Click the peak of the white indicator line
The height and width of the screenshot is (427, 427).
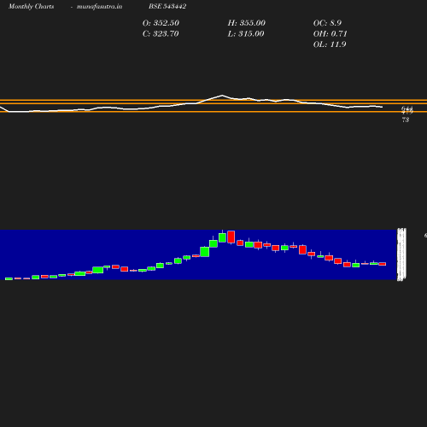pos(222,96)
